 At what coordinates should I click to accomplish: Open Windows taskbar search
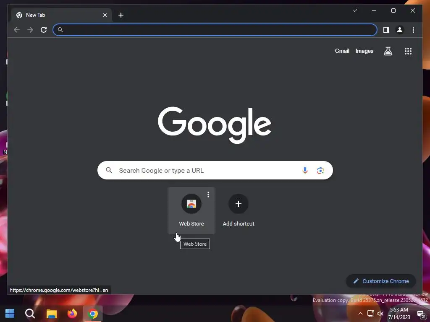click(x=30, y=314)
